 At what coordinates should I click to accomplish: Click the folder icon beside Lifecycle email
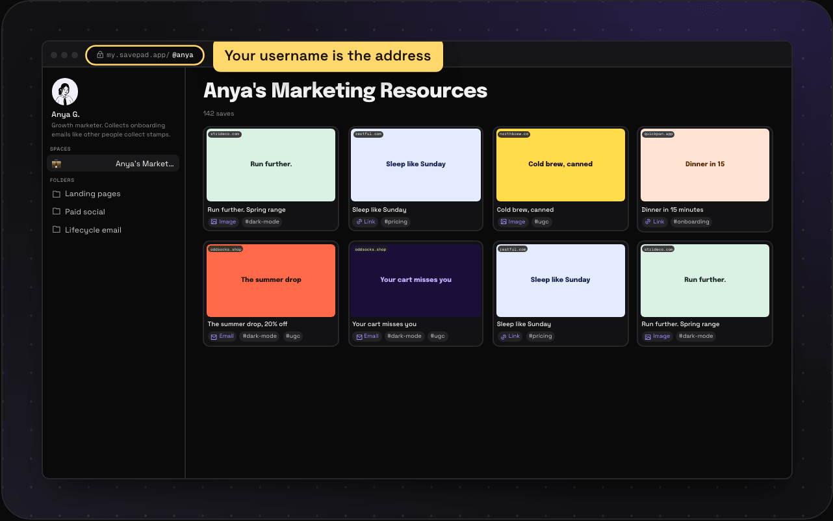click(x=57, y=230)
